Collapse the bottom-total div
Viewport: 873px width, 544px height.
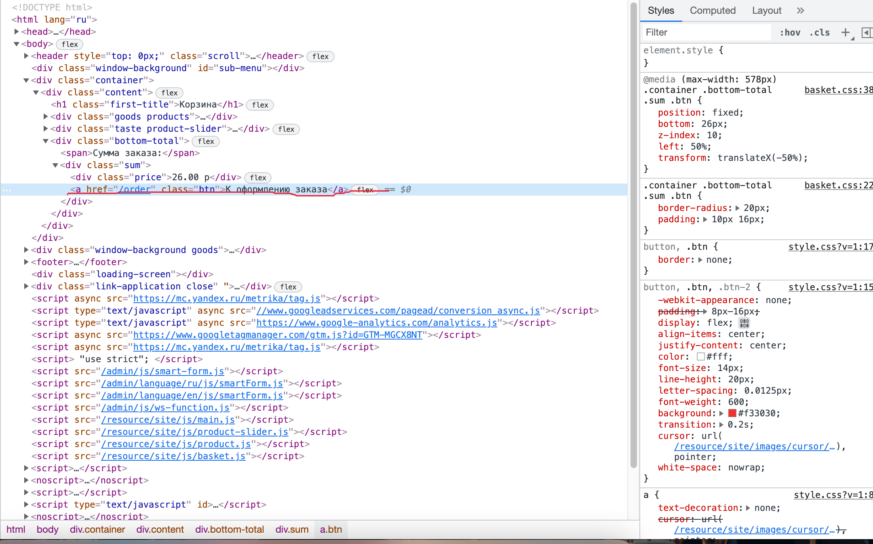coord(46,141)
